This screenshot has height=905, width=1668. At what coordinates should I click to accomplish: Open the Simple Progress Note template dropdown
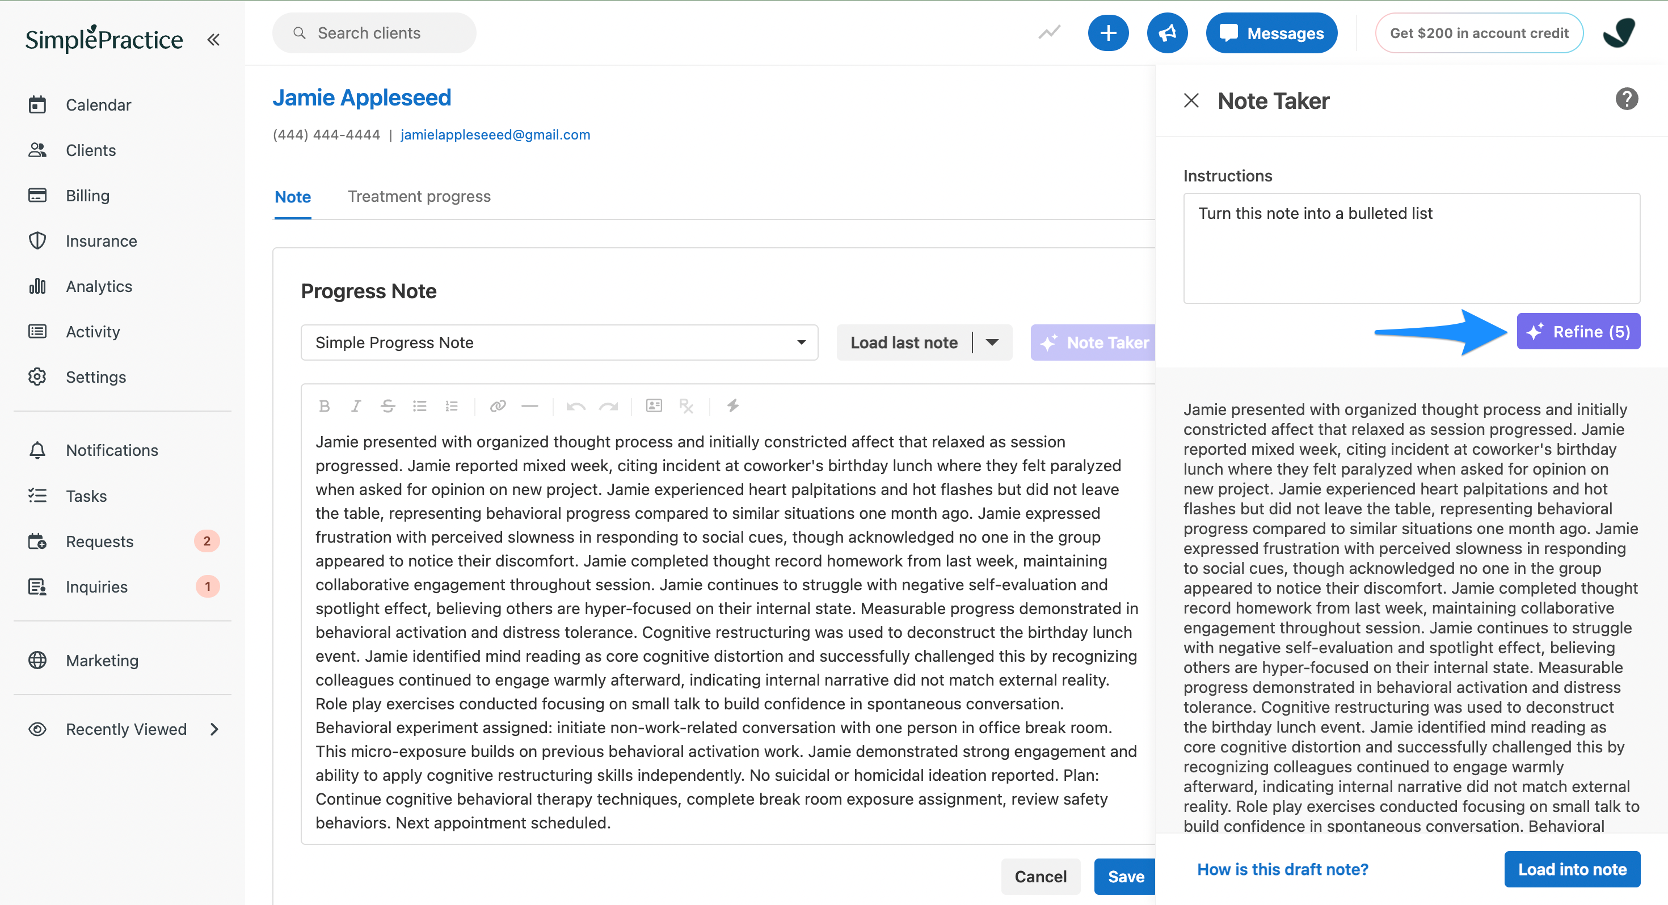pos(559,342)
